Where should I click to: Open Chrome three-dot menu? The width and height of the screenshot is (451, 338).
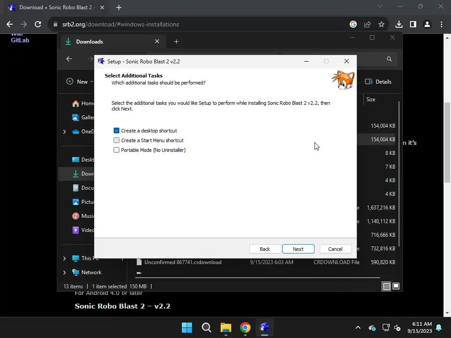[441, 25]
